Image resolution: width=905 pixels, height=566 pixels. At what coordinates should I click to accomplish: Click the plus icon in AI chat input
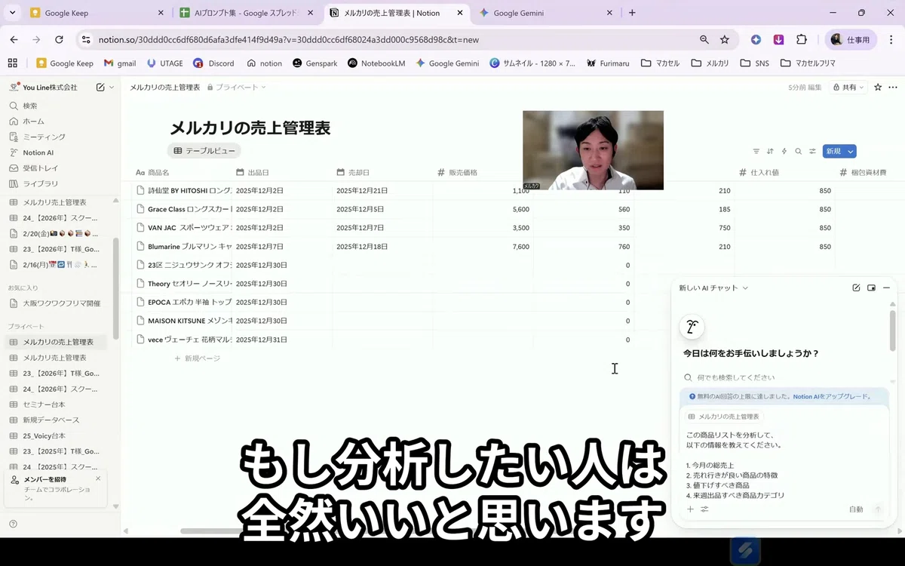pos(690,509)
